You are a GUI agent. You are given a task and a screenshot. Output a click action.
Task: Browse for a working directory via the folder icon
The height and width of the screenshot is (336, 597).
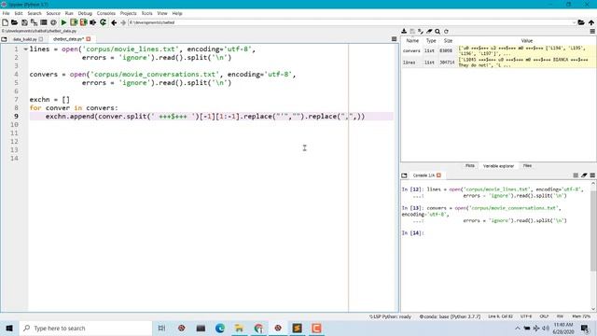pos(581,22)
